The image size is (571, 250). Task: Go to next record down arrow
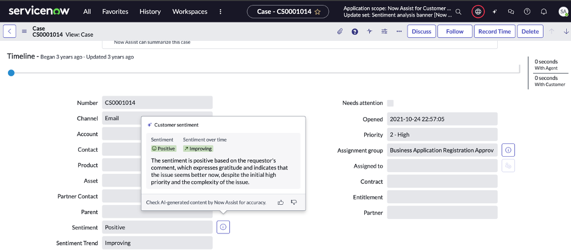pos(566,31)
